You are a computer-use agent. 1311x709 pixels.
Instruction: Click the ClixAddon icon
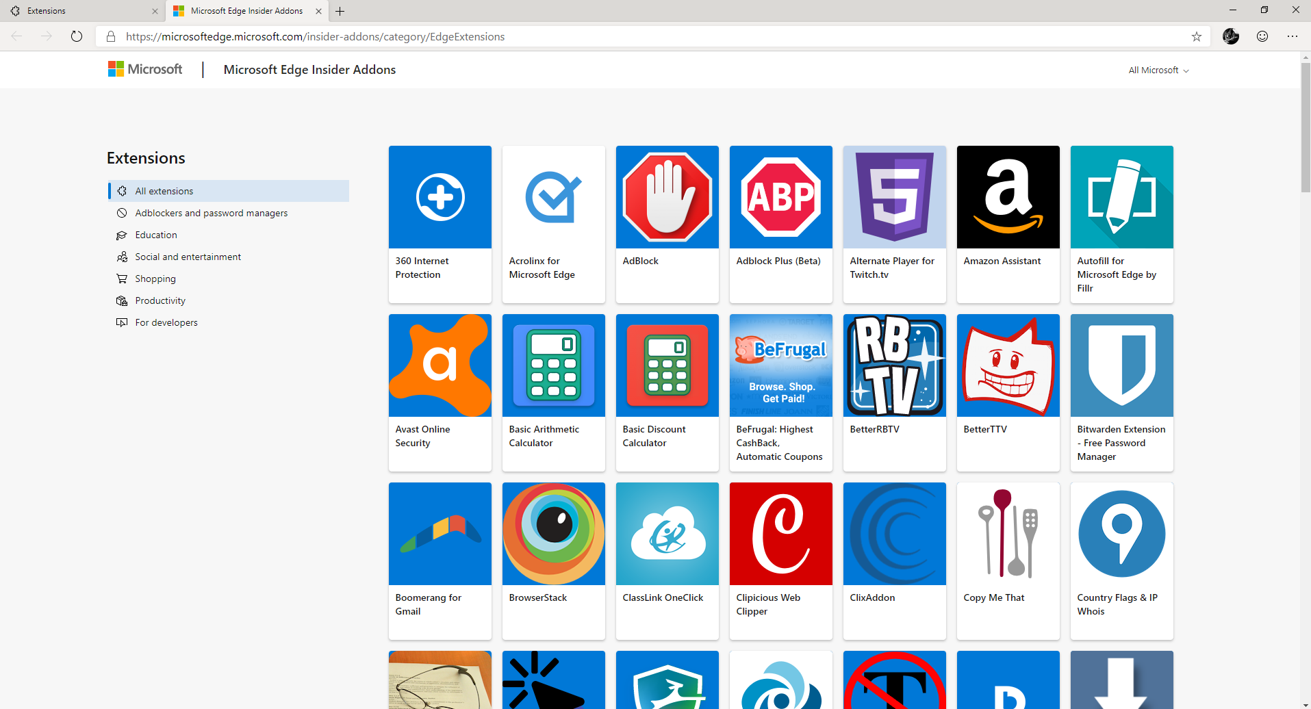point(895,534)
